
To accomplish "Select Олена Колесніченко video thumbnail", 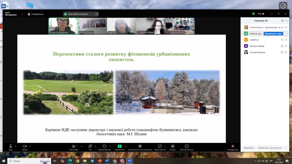I will (x=63, y=26).
